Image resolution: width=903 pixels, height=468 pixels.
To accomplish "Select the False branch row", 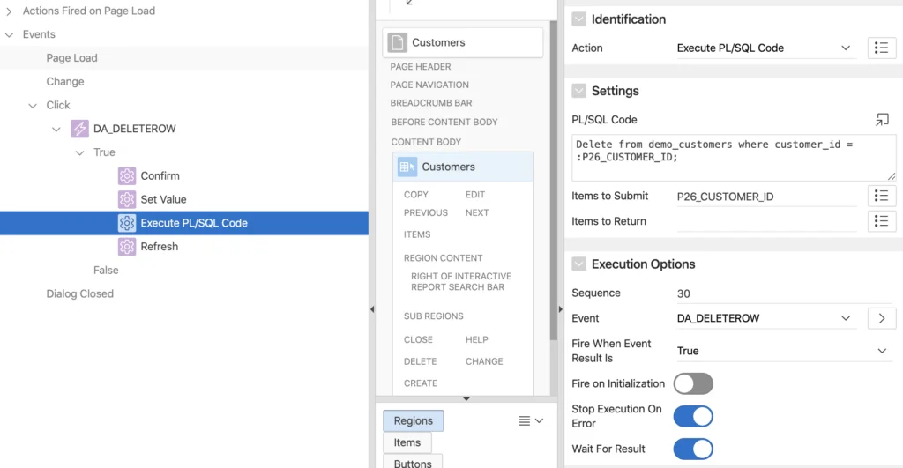I will (184, 270).
